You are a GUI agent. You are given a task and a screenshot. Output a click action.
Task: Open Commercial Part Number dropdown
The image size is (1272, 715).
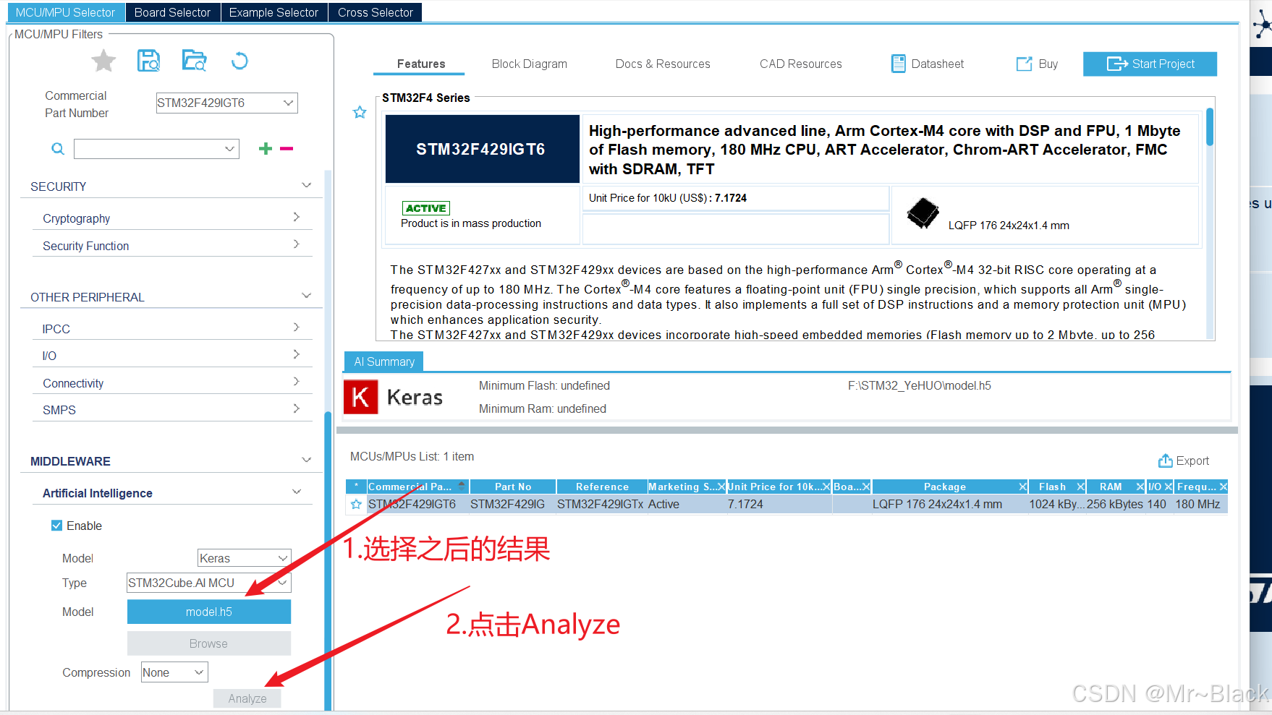coord(288,103)
